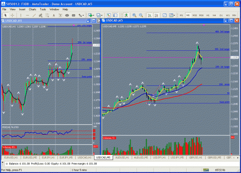Click the candlestick chart icon
241x173 pixels.
pyautogui.click(x=126, y=15)
